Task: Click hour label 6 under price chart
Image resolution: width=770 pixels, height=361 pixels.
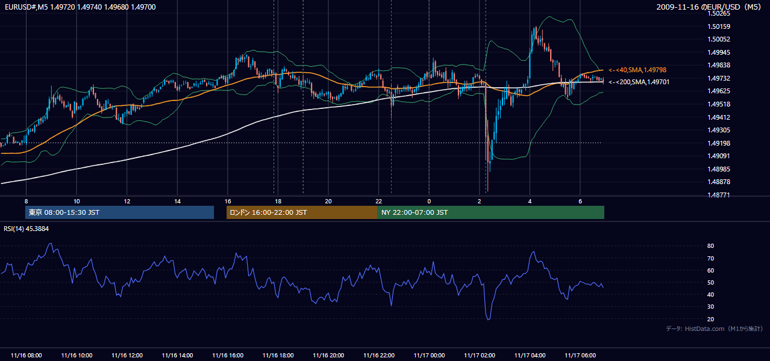Action: tap(580, 201)
